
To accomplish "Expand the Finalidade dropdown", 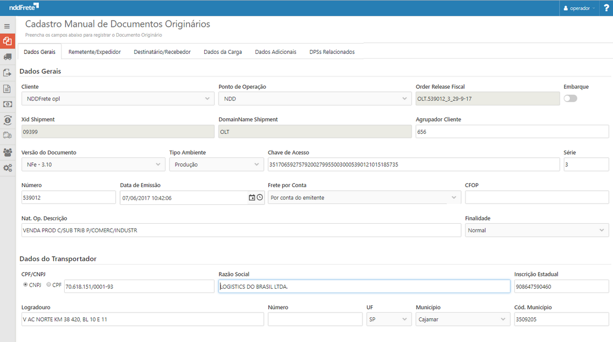I will point(537,230).
